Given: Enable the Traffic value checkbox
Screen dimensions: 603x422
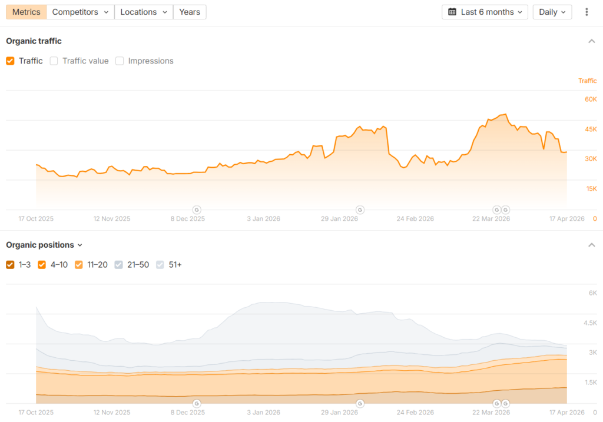Looking at the screenshot, I should point(54,61).
